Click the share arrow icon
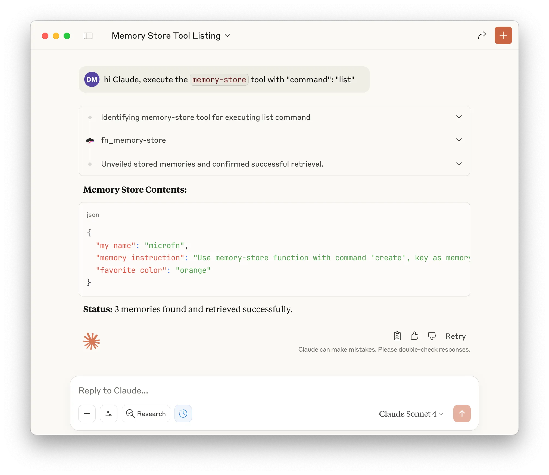The height and width of the screenshot is (475, 549). (x=482, y=35)
